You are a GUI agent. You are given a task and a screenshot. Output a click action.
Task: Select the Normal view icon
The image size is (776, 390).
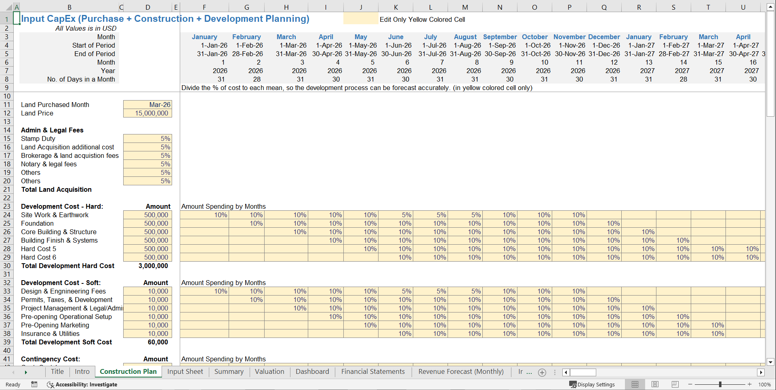(x=635, y=384)
